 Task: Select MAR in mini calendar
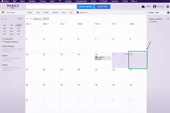tap(19, 25)
